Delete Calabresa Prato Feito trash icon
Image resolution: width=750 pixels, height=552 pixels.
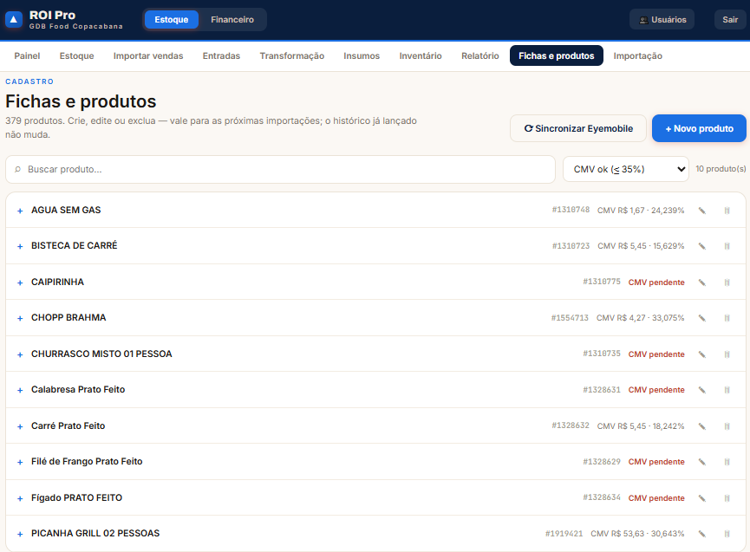pyautogui.click(x=727, y=390)
